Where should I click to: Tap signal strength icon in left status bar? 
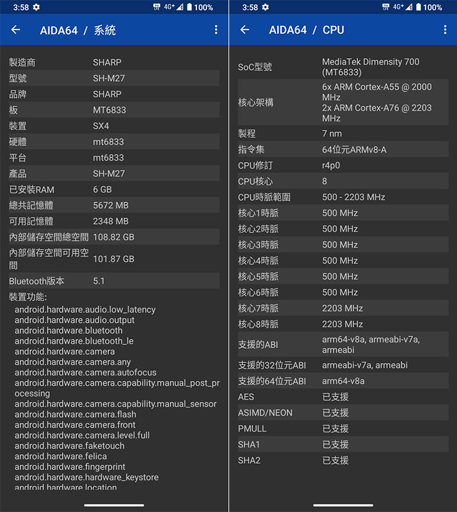coord(180,7)
